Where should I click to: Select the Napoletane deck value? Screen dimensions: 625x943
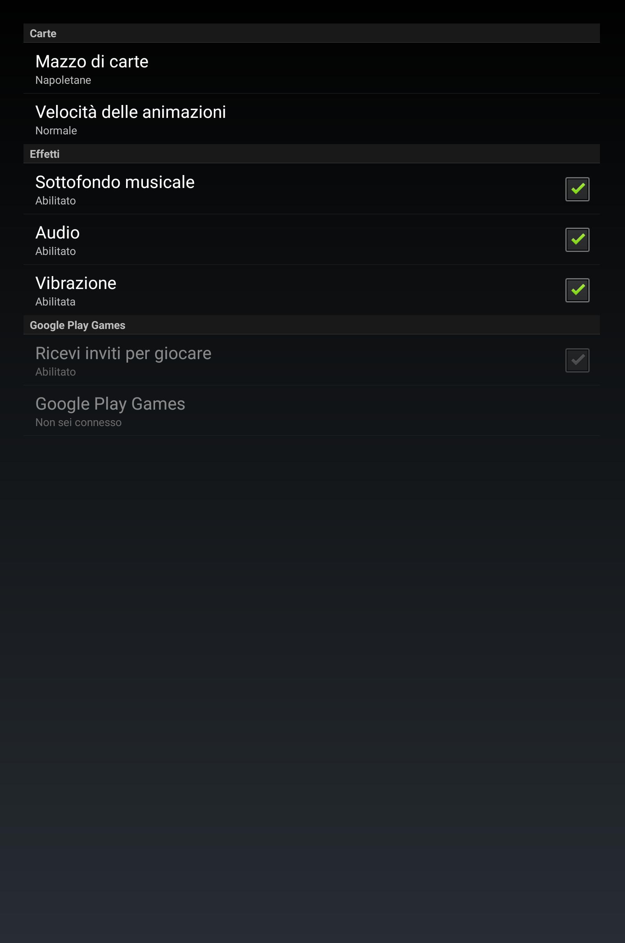click(x=63, y=80)
